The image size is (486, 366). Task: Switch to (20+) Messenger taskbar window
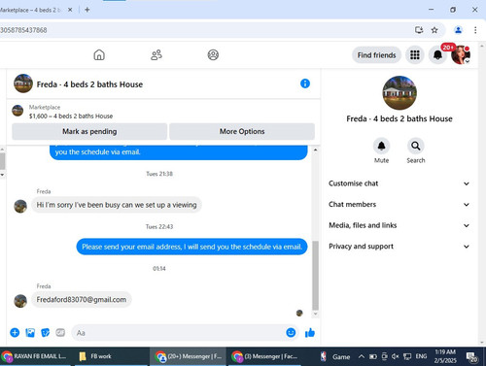188,356
